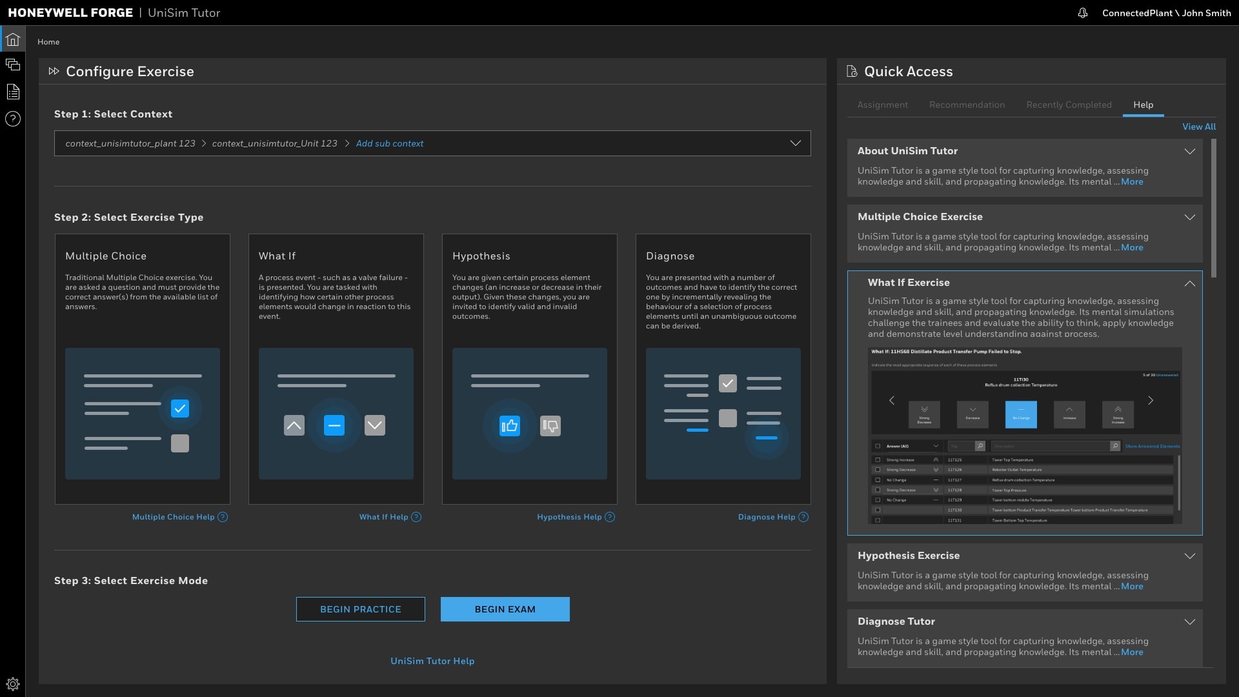Click More under About UniSim Tutor
1239x697 pixels.
tap(1132, 182)
